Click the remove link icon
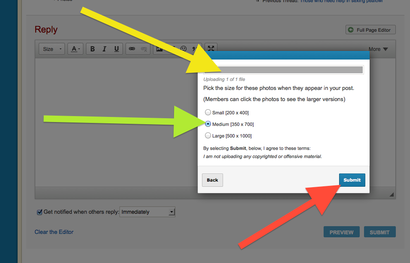The image size is (410, 263). point(144,49)
